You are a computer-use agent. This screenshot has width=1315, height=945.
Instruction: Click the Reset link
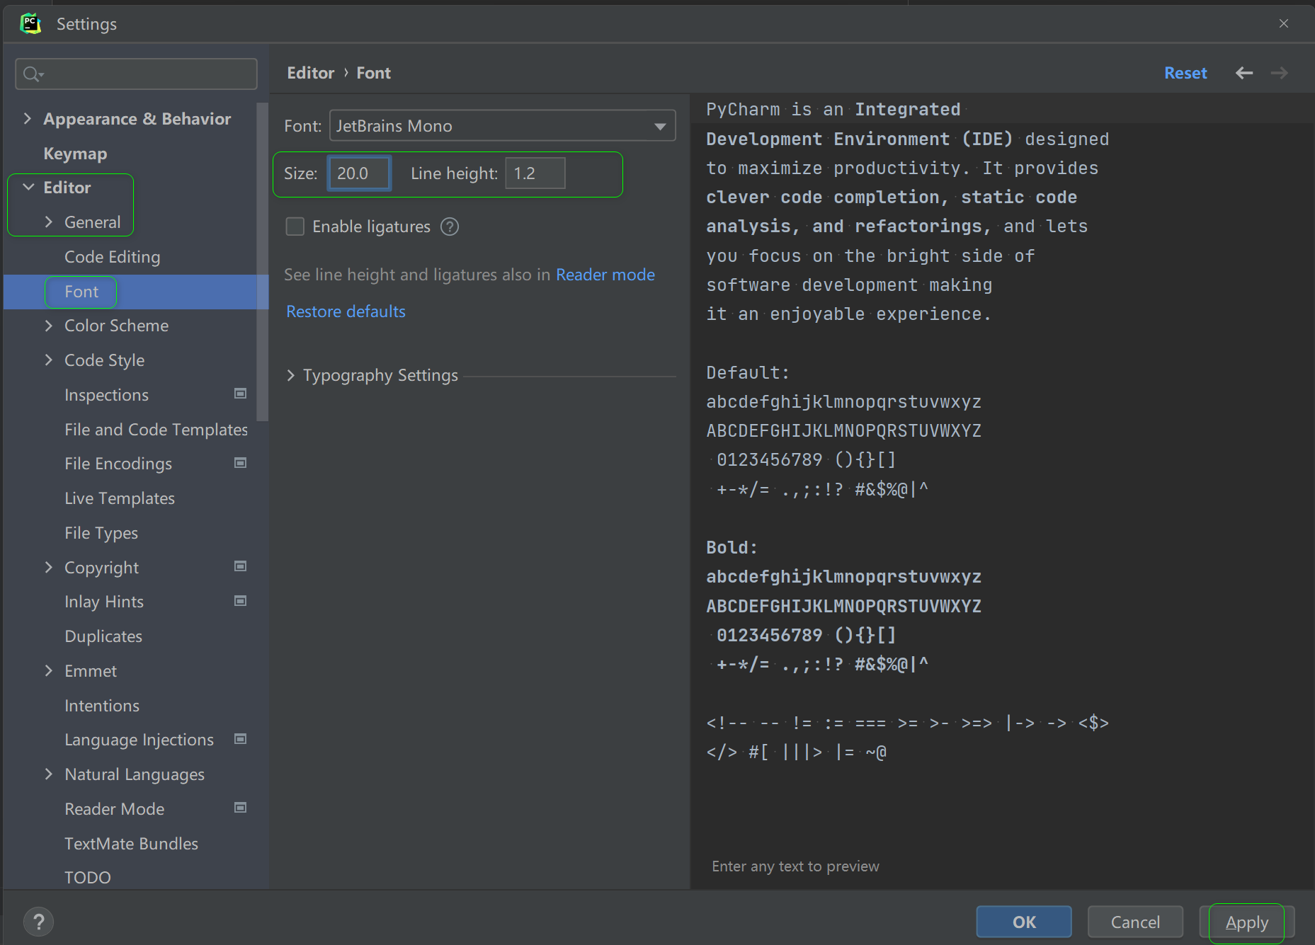(x=1185, y=73)
